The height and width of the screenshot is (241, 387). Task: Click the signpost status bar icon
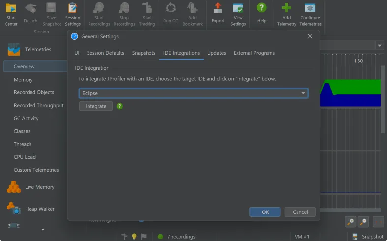(124, 236)
